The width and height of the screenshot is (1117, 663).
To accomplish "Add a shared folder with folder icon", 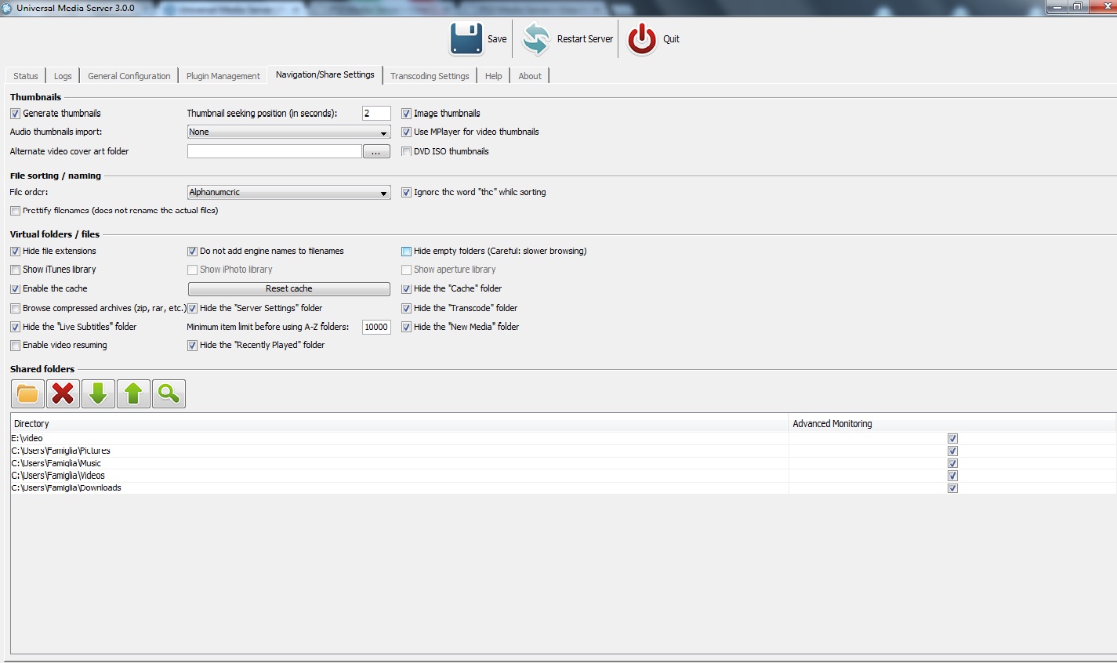I will tap(27, 393).
